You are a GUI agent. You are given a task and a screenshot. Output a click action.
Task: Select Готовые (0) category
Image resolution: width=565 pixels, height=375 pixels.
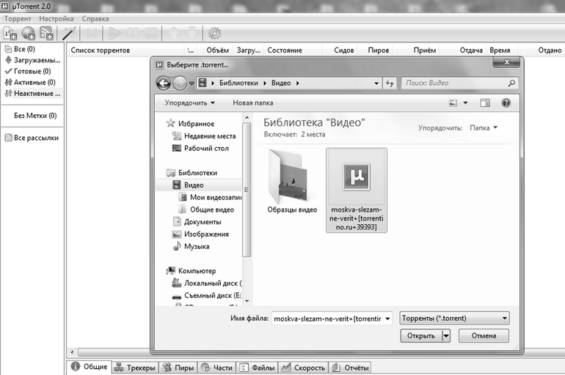[x=28, y=71]
